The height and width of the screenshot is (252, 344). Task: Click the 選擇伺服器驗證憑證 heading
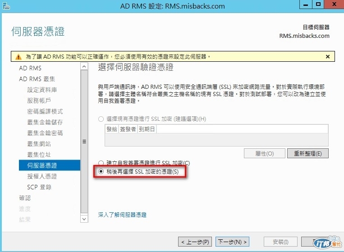[136, 67]
